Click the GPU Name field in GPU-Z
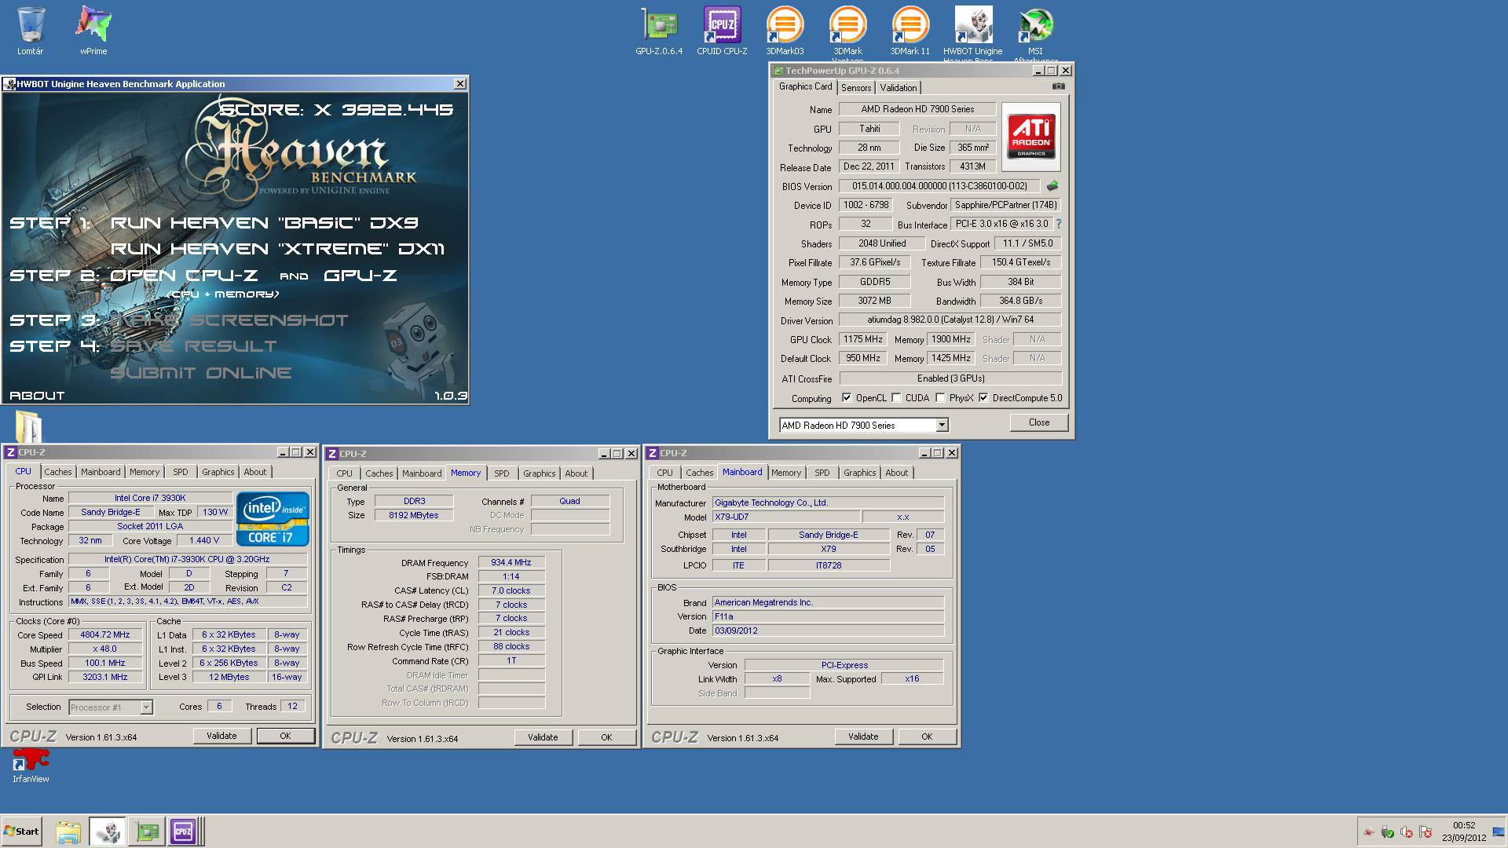 [917, 109]
